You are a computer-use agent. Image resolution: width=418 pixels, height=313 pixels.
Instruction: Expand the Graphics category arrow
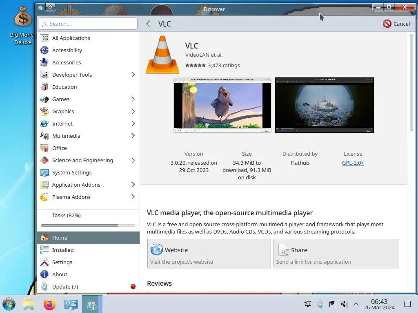[133, 112]
